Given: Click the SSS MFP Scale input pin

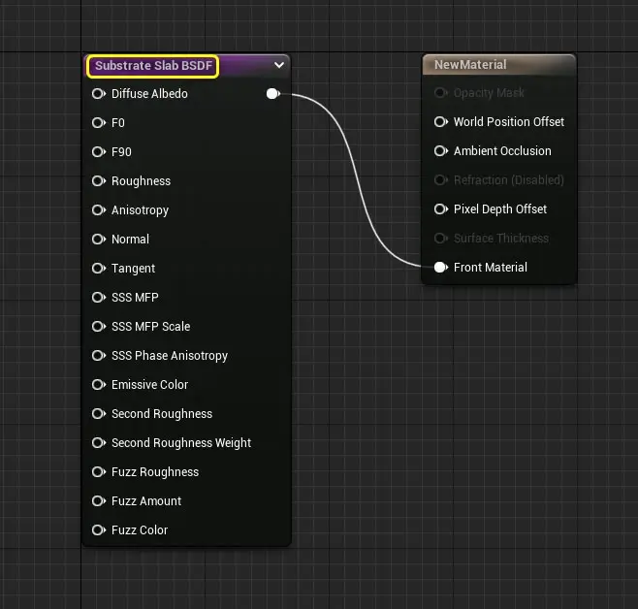Looking at the screenshot, I should pos(99,327).
